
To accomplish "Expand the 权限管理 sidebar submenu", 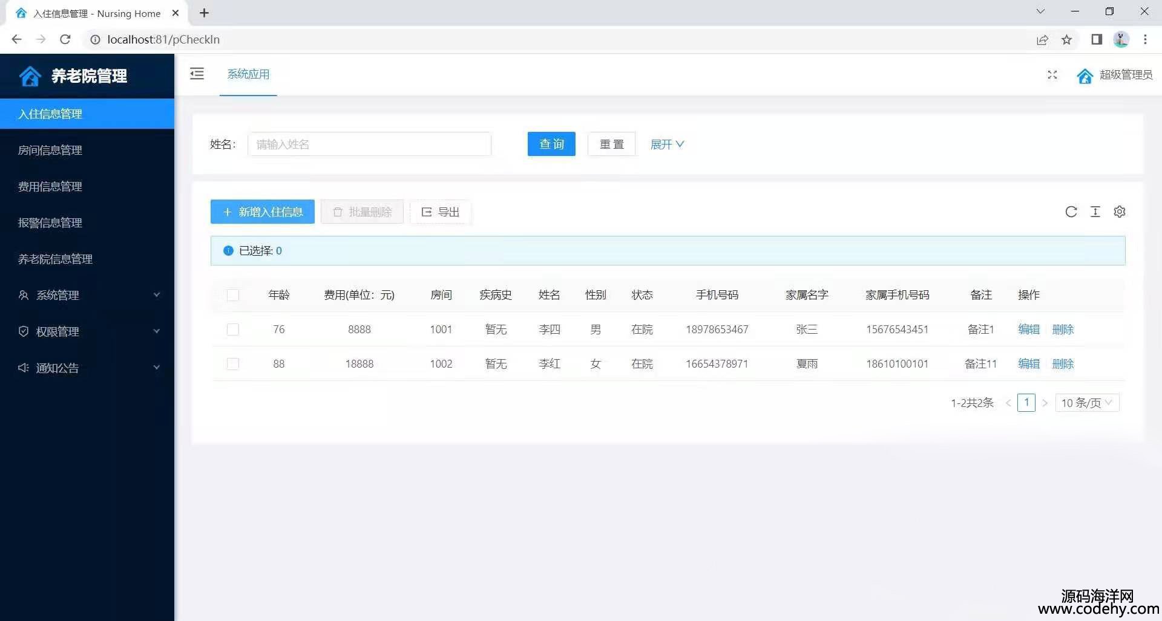I will click(x=87, y=331).
